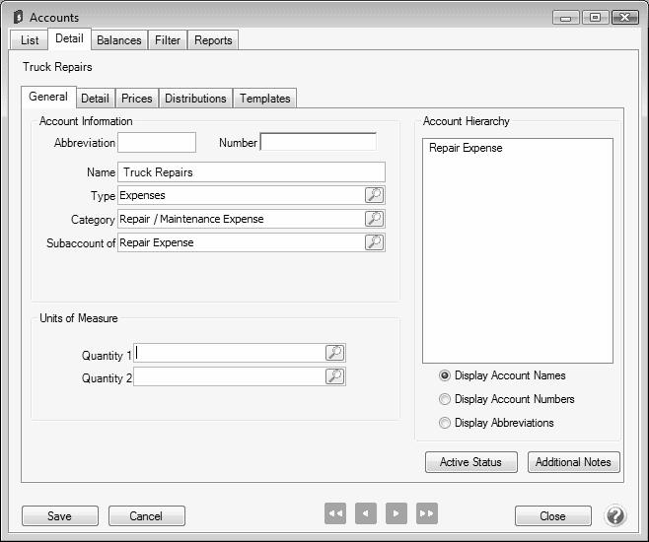The height and width of the screenshot is (542, 649).
Task: Select Repair Expense in Account Hierarchy
Action: click(x=466, y=149)
